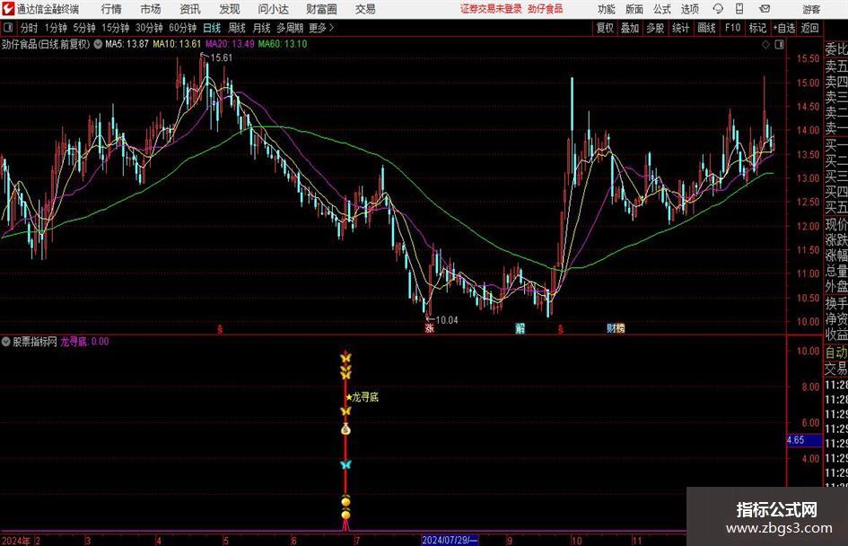
Task: Open F10 company info
Action: click(x=732, y=28)
